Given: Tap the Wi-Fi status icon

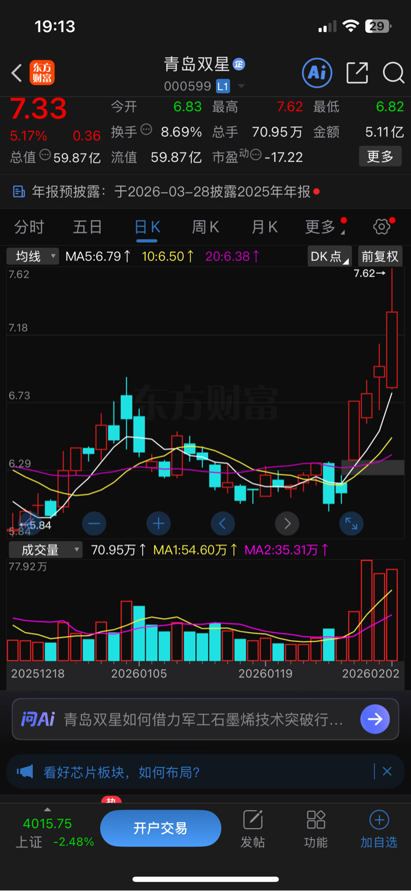Looking at the screenshot, I should [351, 26].
